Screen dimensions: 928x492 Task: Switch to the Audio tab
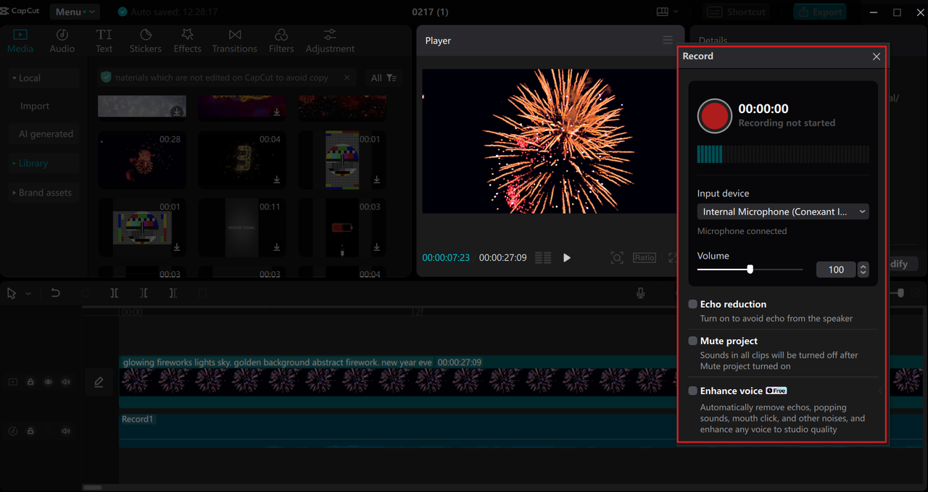pos(62,41)
